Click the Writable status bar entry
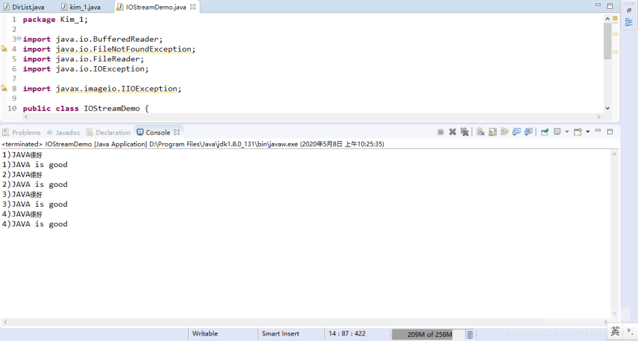 pyautogui.click(x=204, y=333)
